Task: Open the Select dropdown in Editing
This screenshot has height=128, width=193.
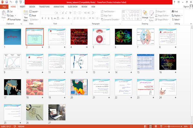Action: (176, 20)
